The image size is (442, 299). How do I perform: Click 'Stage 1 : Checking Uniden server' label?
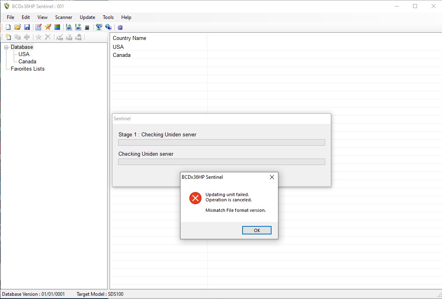pyautogui.click(x=157, y=135)
